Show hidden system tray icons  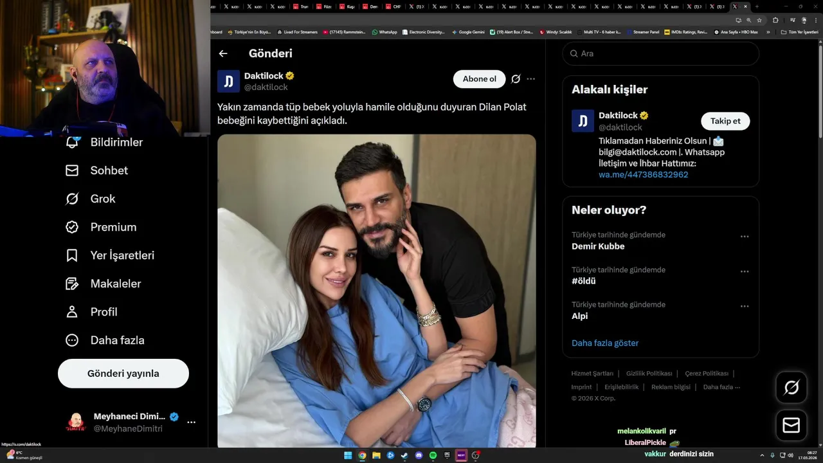[763, 455]
